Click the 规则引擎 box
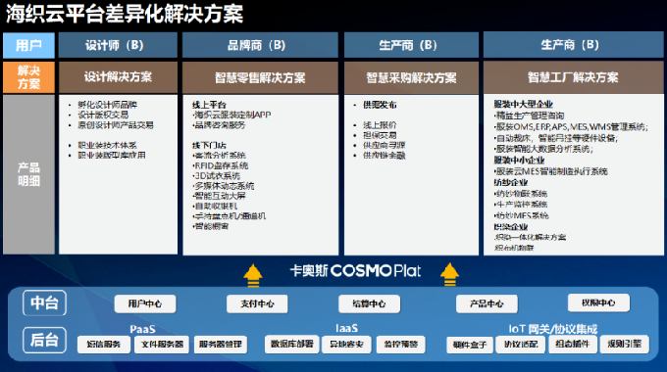 625,344
